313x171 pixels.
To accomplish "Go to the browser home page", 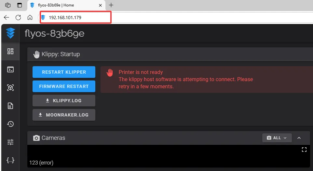I will [x=30, y=18].
